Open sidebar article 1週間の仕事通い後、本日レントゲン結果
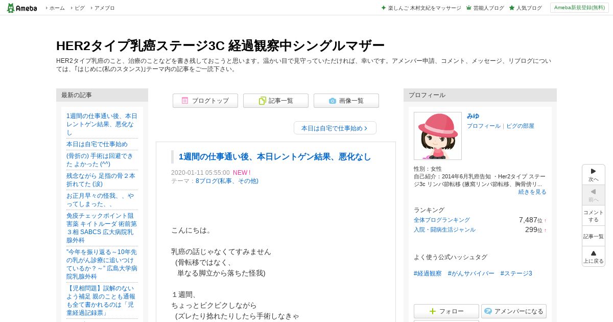The width and height of the screenshot is (613, 322). [102, 124]
